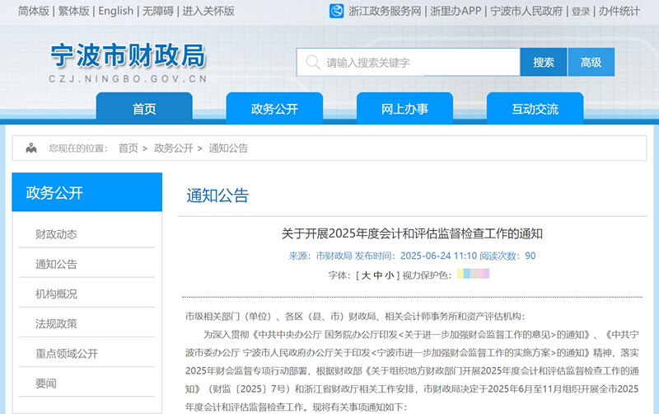Select the purple eye-protection color
659x414 pixels.
(x=486, y=274)
